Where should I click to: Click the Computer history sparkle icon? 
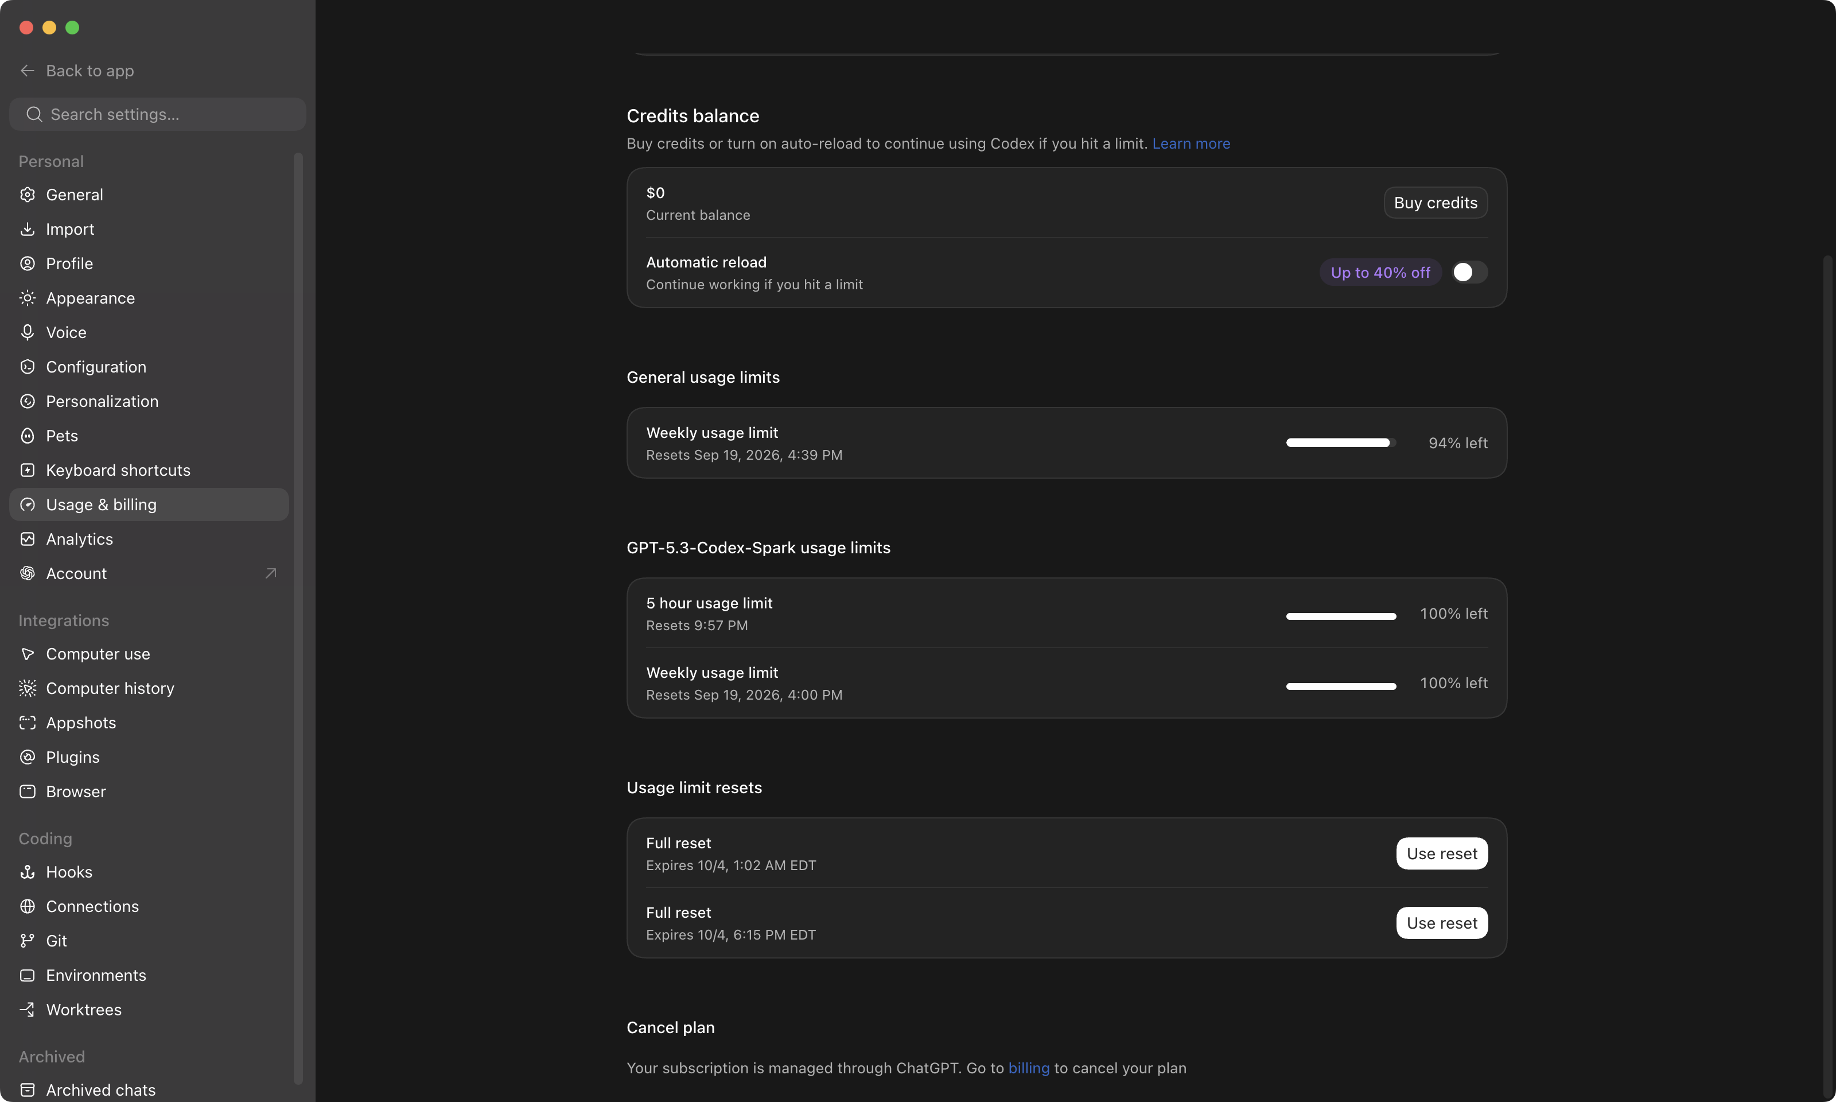[x=28, y=688]
